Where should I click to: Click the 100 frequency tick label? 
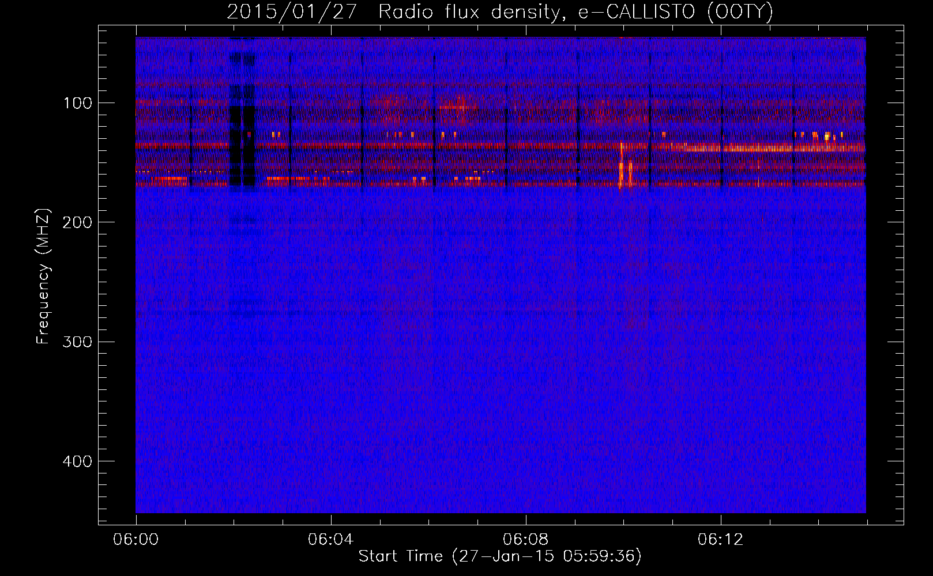pyautogui.click(x=77, y=103)
